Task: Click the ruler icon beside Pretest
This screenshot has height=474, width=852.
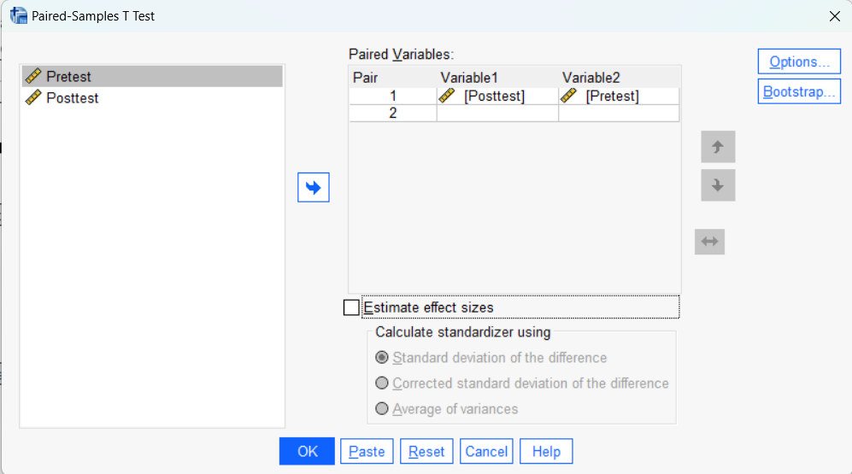Action: tap(33, 77)
